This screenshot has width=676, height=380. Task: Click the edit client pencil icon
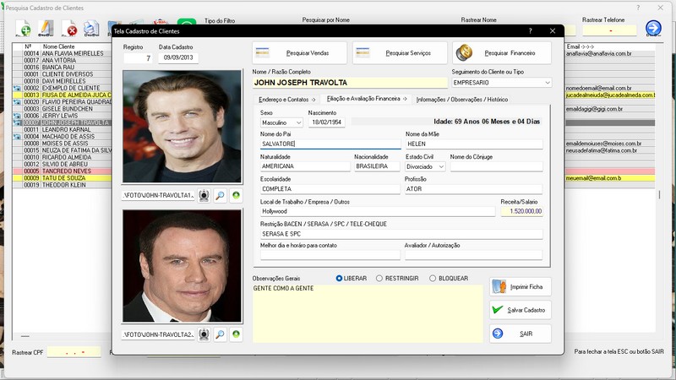tap(46, 29)
